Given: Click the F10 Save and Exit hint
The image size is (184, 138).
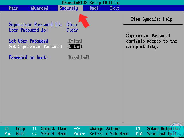Looking at the screenshot, I should (156, 134).
